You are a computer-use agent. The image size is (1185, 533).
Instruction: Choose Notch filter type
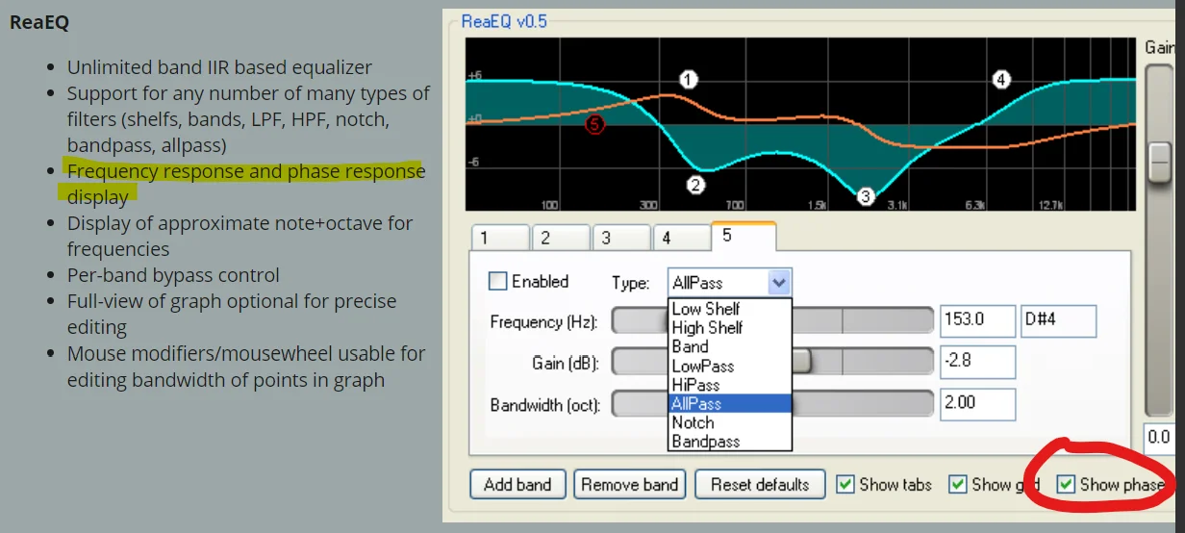(730, 422)
